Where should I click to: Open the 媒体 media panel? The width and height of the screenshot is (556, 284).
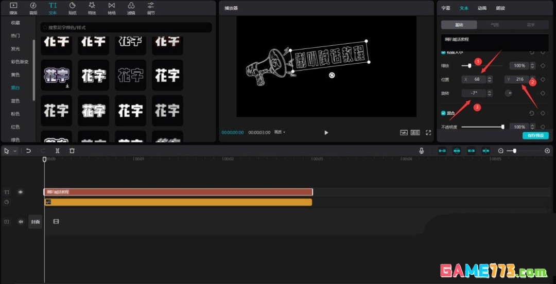point(13,8)
